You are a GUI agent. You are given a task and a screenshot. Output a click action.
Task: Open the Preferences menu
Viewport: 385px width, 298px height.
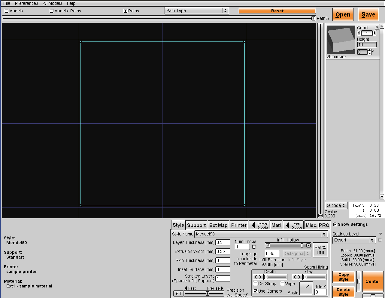click(26, 3)
